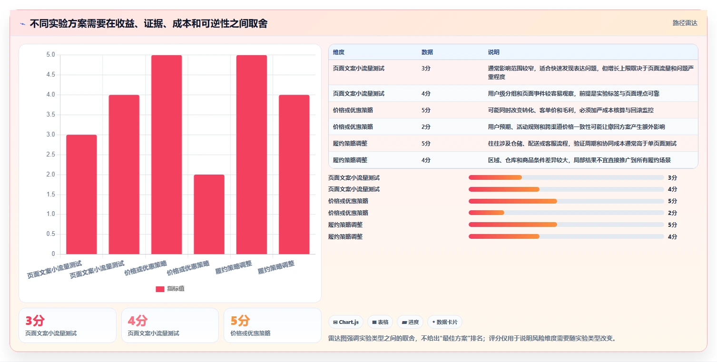This screenshot has height=362, width=717.
Task: Click the 4.0 bar for 页面文案小流量测试
Action: tap(124, 174)
